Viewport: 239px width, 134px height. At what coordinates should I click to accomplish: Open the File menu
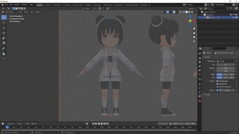[x=6, y=5]
